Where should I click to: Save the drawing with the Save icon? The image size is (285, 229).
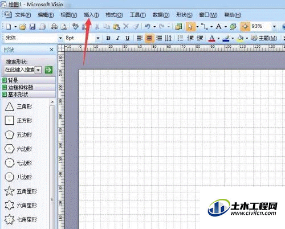click(32, 27)
